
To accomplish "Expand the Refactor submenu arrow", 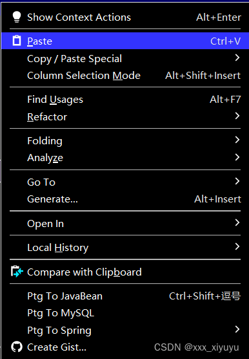I will point(237,116).
